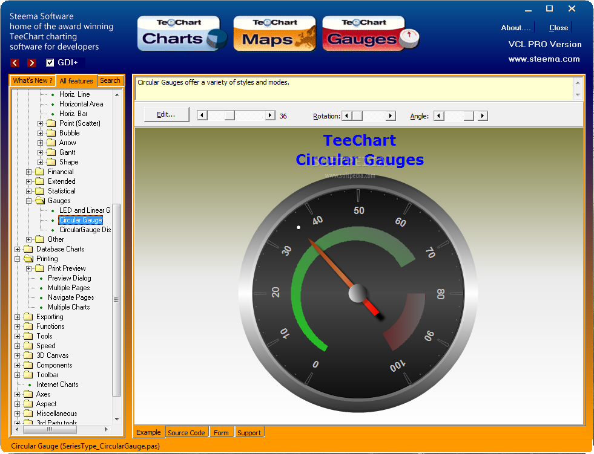Expand the Point (Scatter) folder

(x=40, y=123)
